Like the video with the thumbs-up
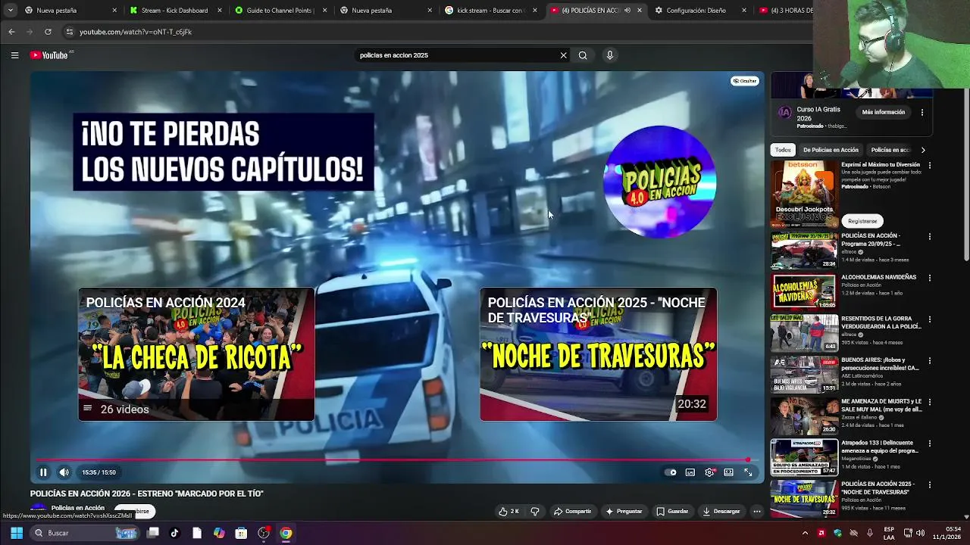The height and width of the screenshot is (545, 970). pyautogui.click(x=508, y=512)
